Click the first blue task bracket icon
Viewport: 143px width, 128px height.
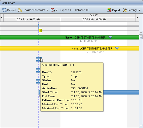tap(38, 59)
